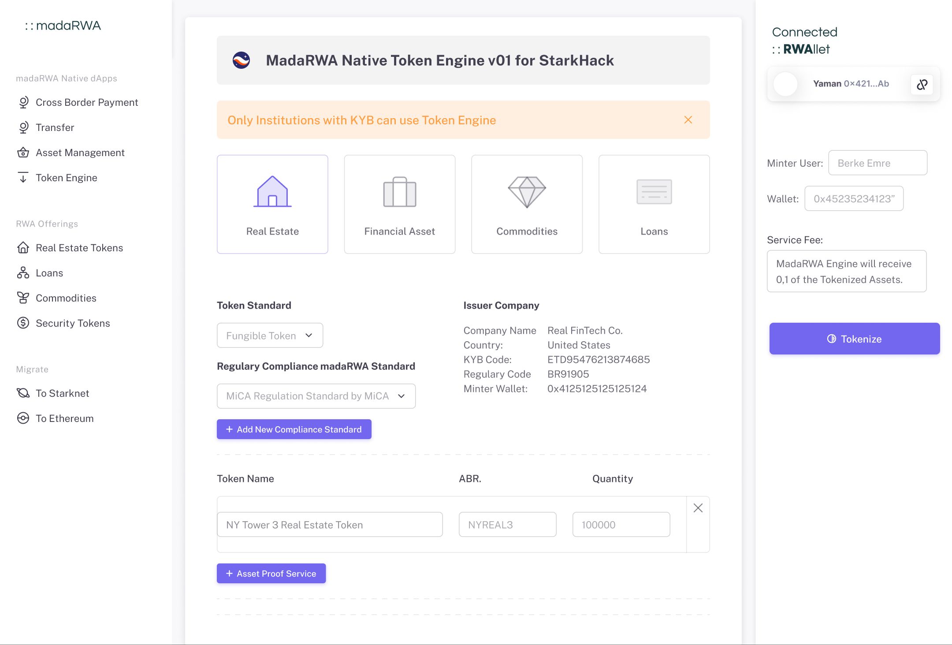Viewport: 952px width, 645px height.
Task: Click the Transfer globe icon in sidebar
Action: [23, 127]
